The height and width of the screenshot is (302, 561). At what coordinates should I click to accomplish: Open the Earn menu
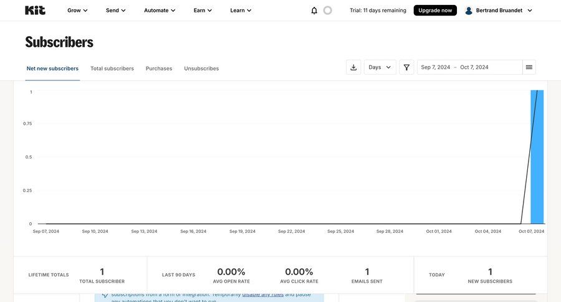pos(203,11)
